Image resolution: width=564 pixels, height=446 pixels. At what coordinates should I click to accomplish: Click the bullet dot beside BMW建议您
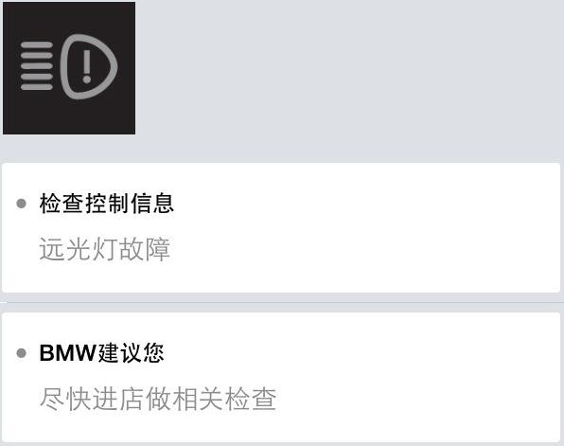(21, 353)
